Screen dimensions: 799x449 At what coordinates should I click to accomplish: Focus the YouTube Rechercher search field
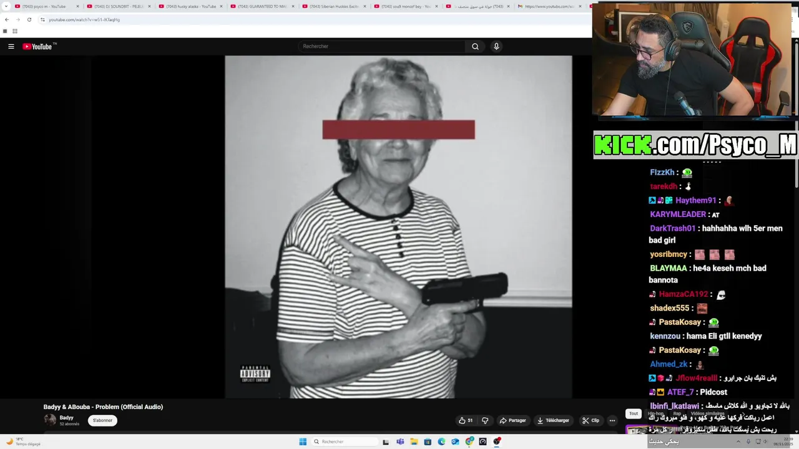pyautogui.click(x=382, y=46)
